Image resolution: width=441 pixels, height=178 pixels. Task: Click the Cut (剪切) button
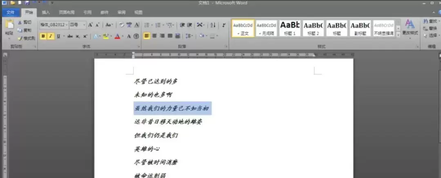click(x=24, y=22)
